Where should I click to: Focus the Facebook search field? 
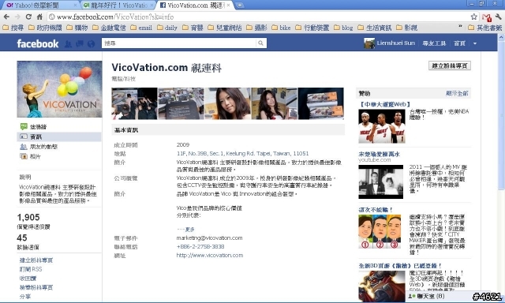click(179, 43)
